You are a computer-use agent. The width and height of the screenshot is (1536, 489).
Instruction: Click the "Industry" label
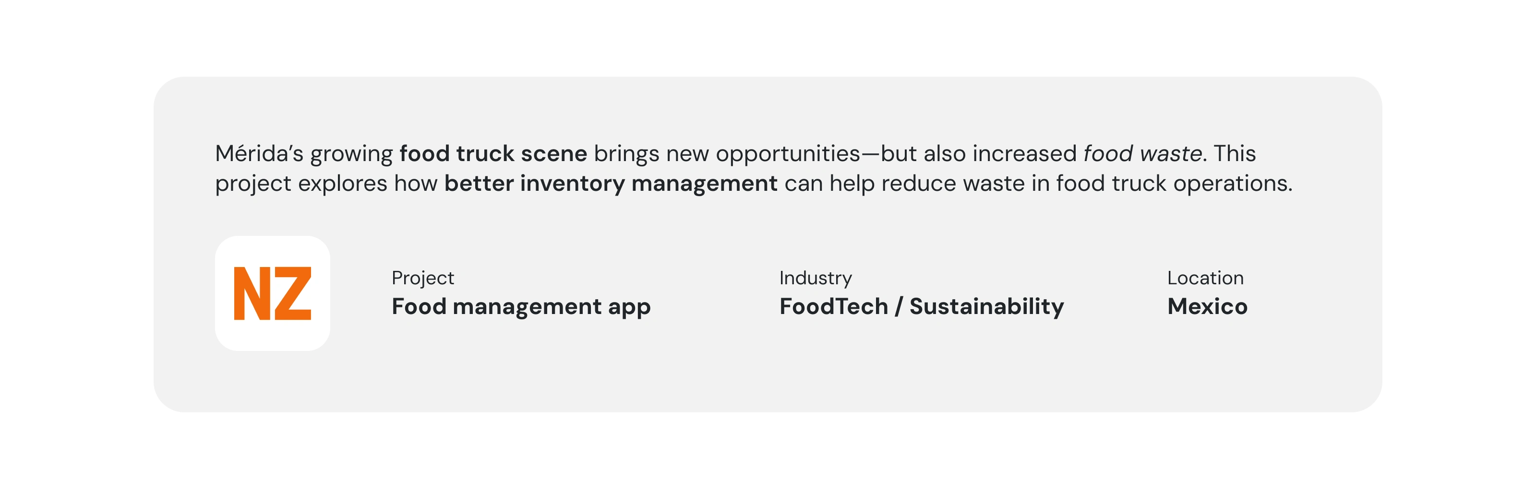815,278
